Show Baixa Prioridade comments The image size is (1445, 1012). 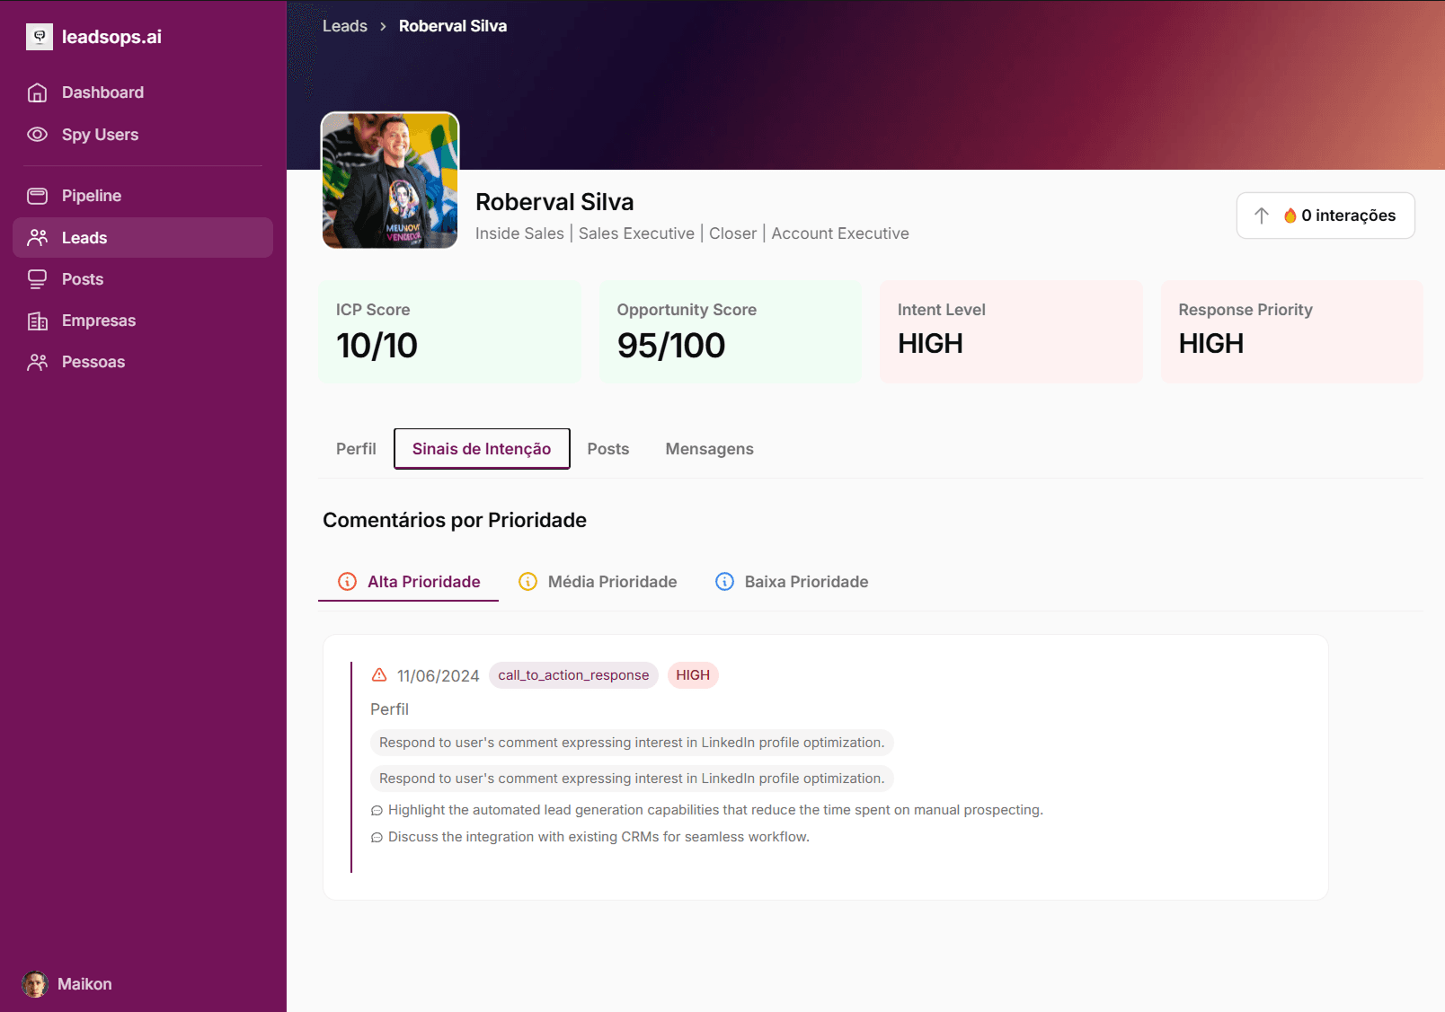click(x=792, y=582)
